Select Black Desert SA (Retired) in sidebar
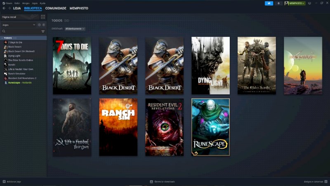Viewport: 330px width, 186px height. click(x=21, y=51)
